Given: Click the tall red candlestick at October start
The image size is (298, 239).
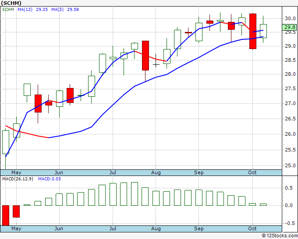Looking at the screenshot, I should 253,32.
